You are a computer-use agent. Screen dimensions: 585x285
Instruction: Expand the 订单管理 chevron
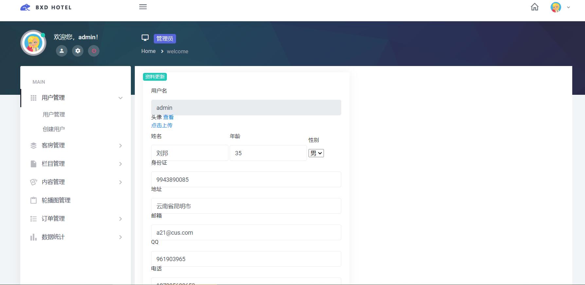[x=120, y=219]
